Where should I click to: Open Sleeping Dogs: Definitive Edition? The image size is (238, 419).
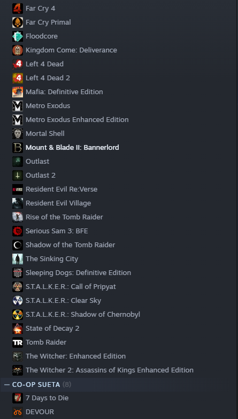78,272
